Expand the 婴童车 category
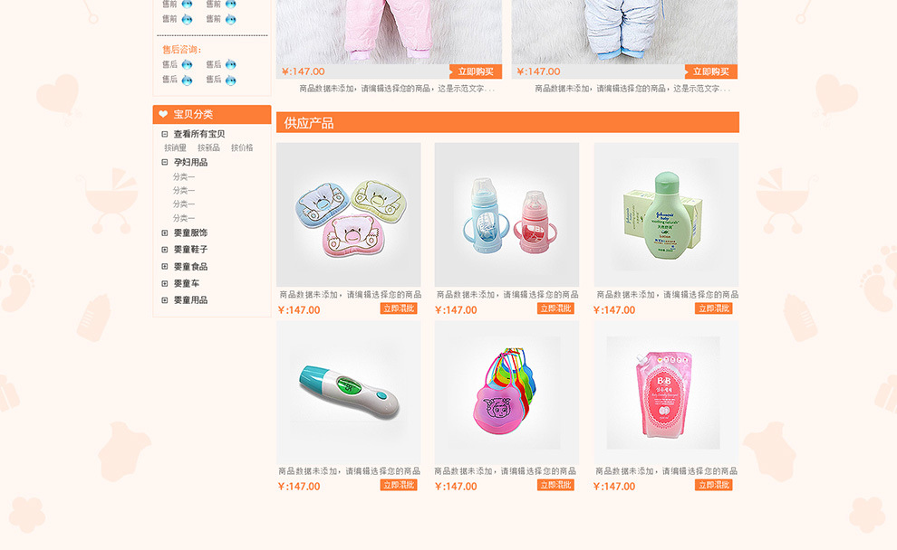 pyautogui.click(x=165, y=283)
